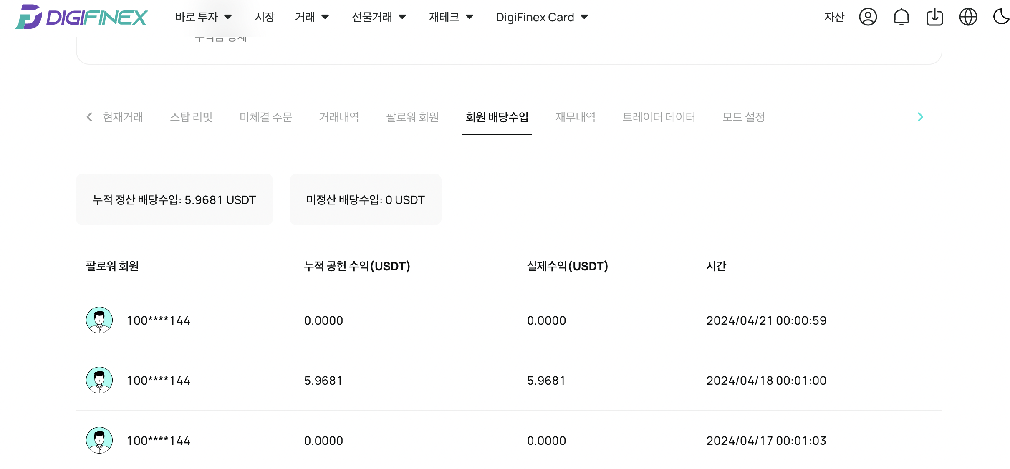Image resolution: width=1010 pixels, height=469 pixels.
Task: Open the globe language selector
Action: point(968,17)
